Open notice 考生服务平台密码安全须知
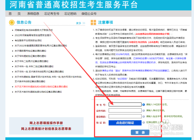This screenshot has width=194, height=140. point(28,41)
